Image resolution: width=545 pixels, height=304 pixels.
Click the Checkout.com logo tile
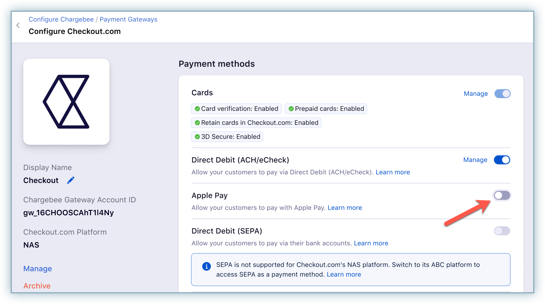click(x=66, y=102)
